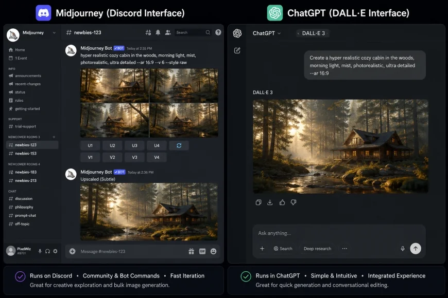Open Discord user settings gear

(x=55, y=251)
